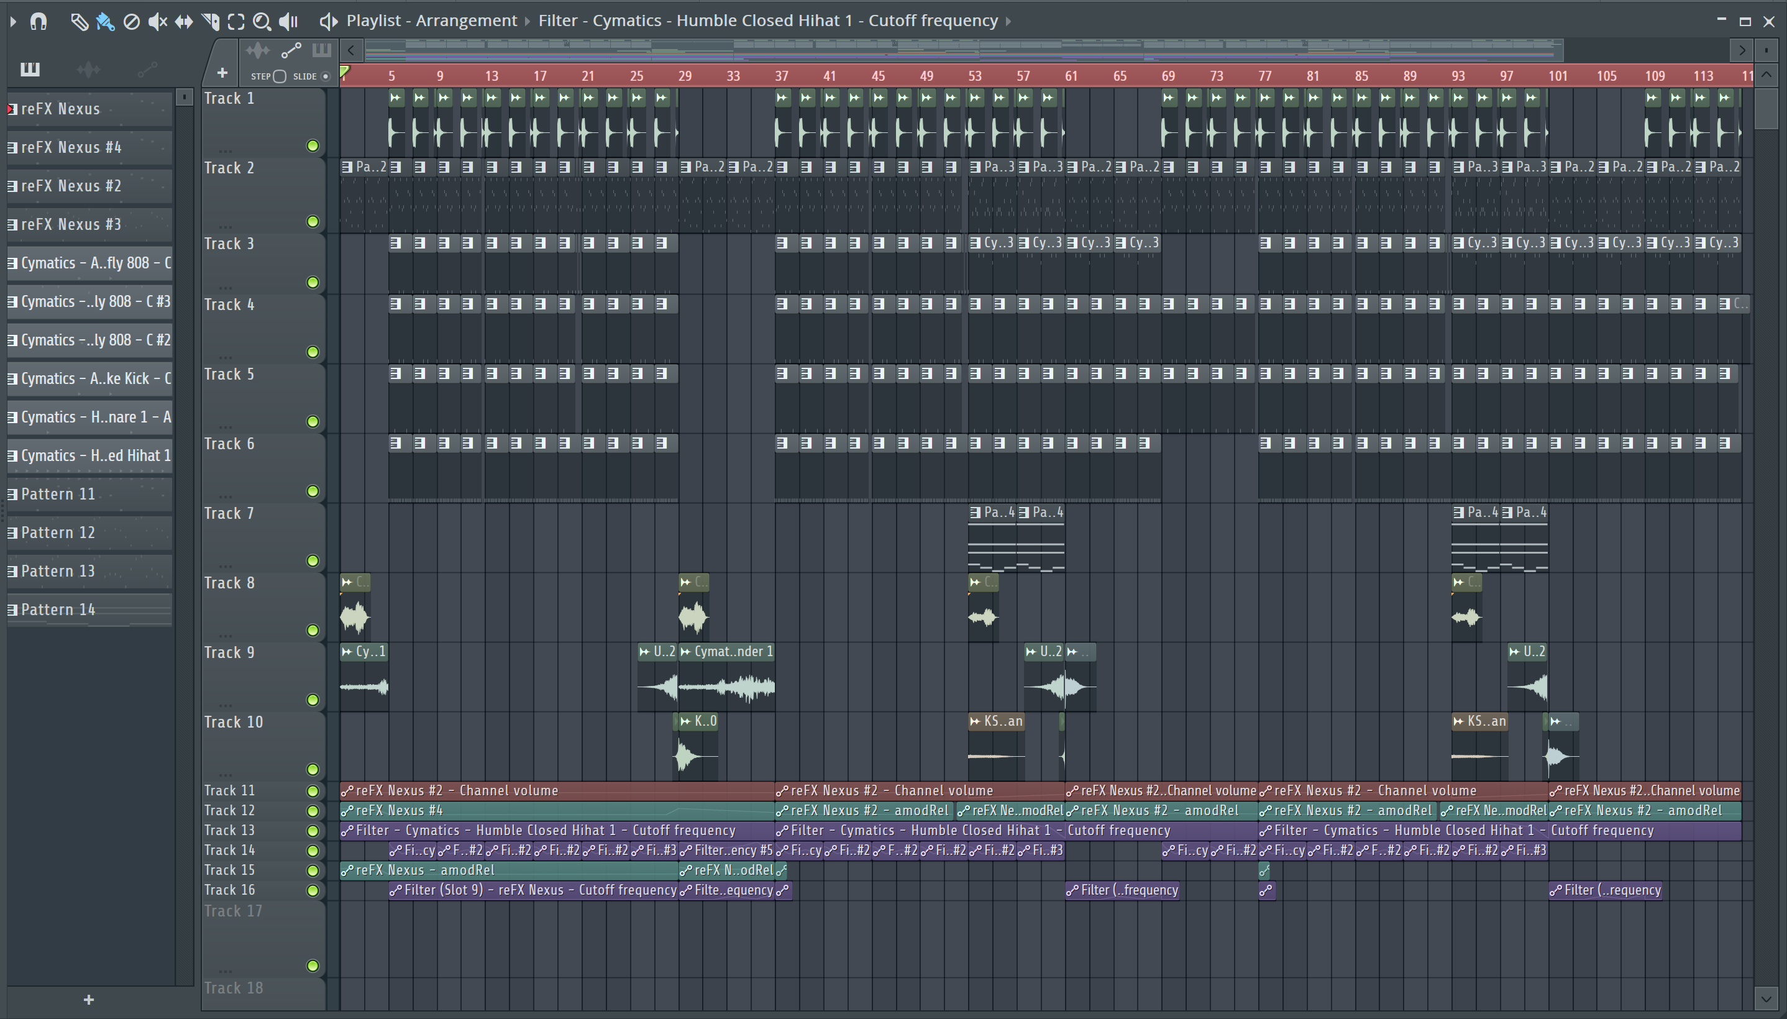This screenshot has height=1019, width=1787.
Task: Select reFX Nexus #3 pattern
Action: click(x=89, y=225)
